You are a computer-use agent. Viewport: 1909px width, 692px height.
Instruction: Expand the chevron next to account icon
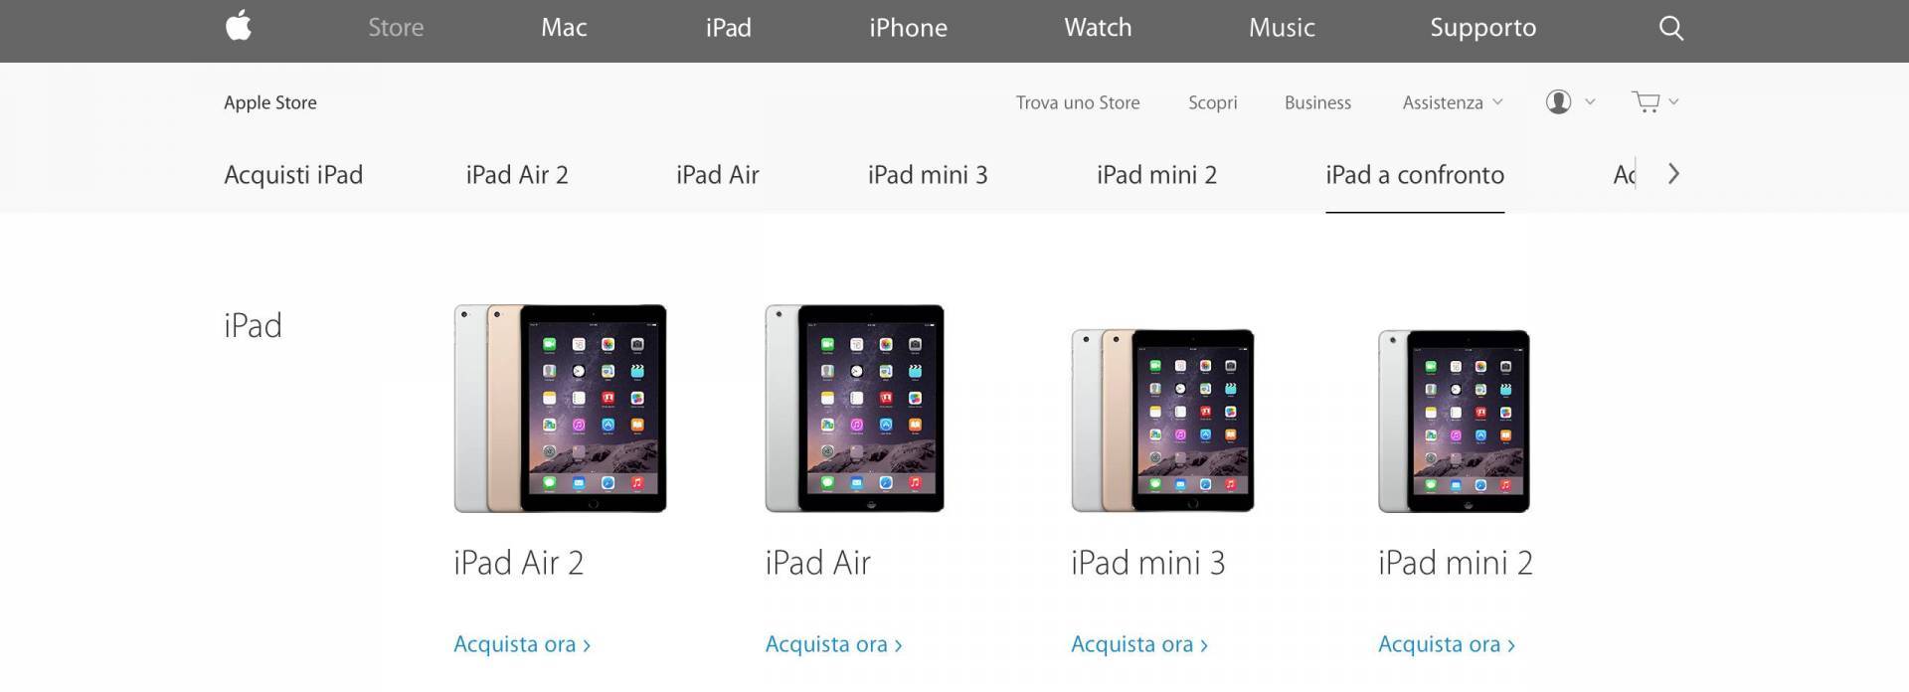point(1590,101)
